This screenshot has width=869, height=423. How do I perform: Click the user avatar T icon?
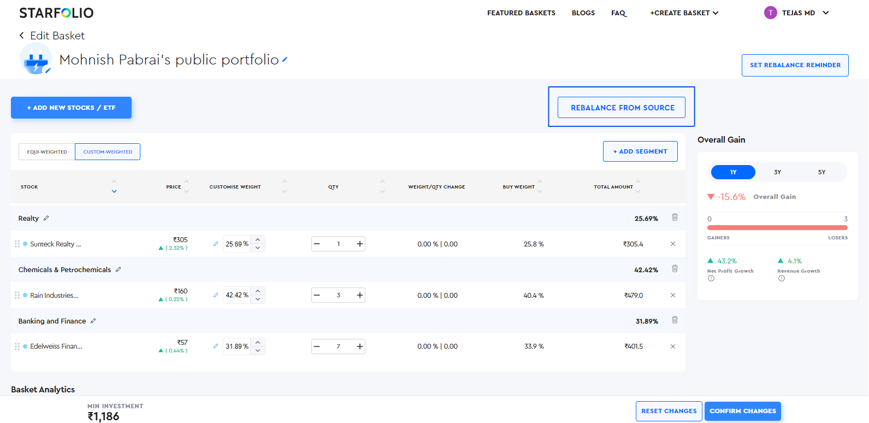click(x=771, y=13)
